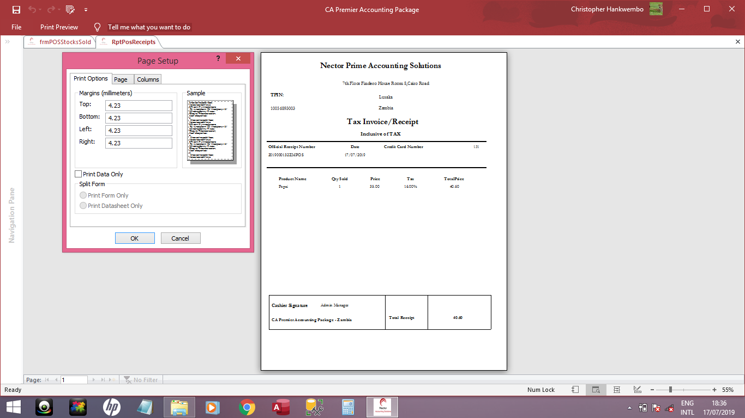This screenshot has height=418, width=745.
Task: Customize Quick Access Toolbar dropdown arrow
Action: point(86,10)
